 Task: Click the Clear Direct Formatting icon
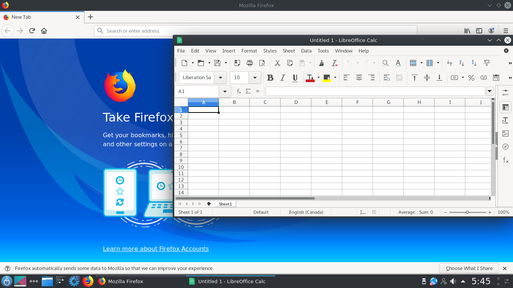pyautogui.click(x=334, y=63)
